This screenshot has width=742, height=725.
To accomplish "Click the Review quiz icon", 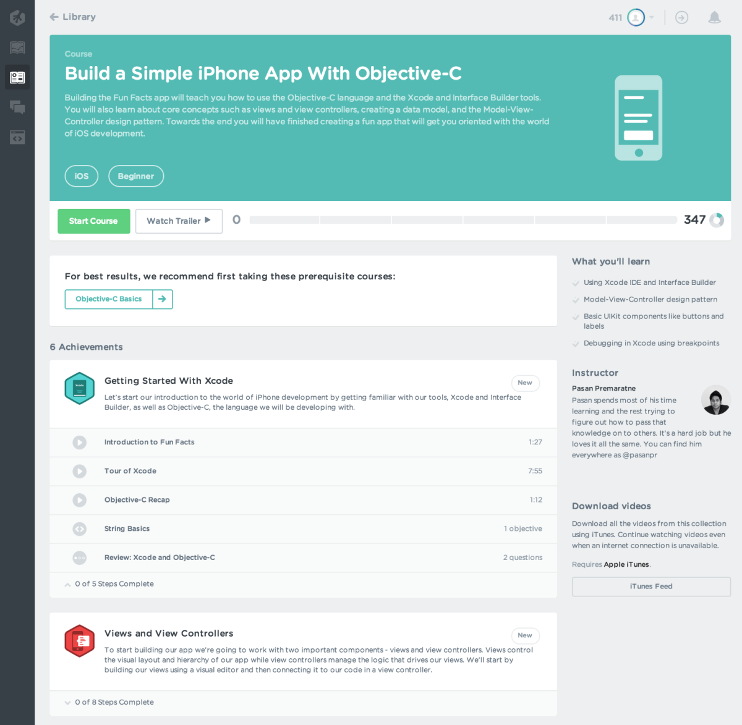I will (80, 558).
